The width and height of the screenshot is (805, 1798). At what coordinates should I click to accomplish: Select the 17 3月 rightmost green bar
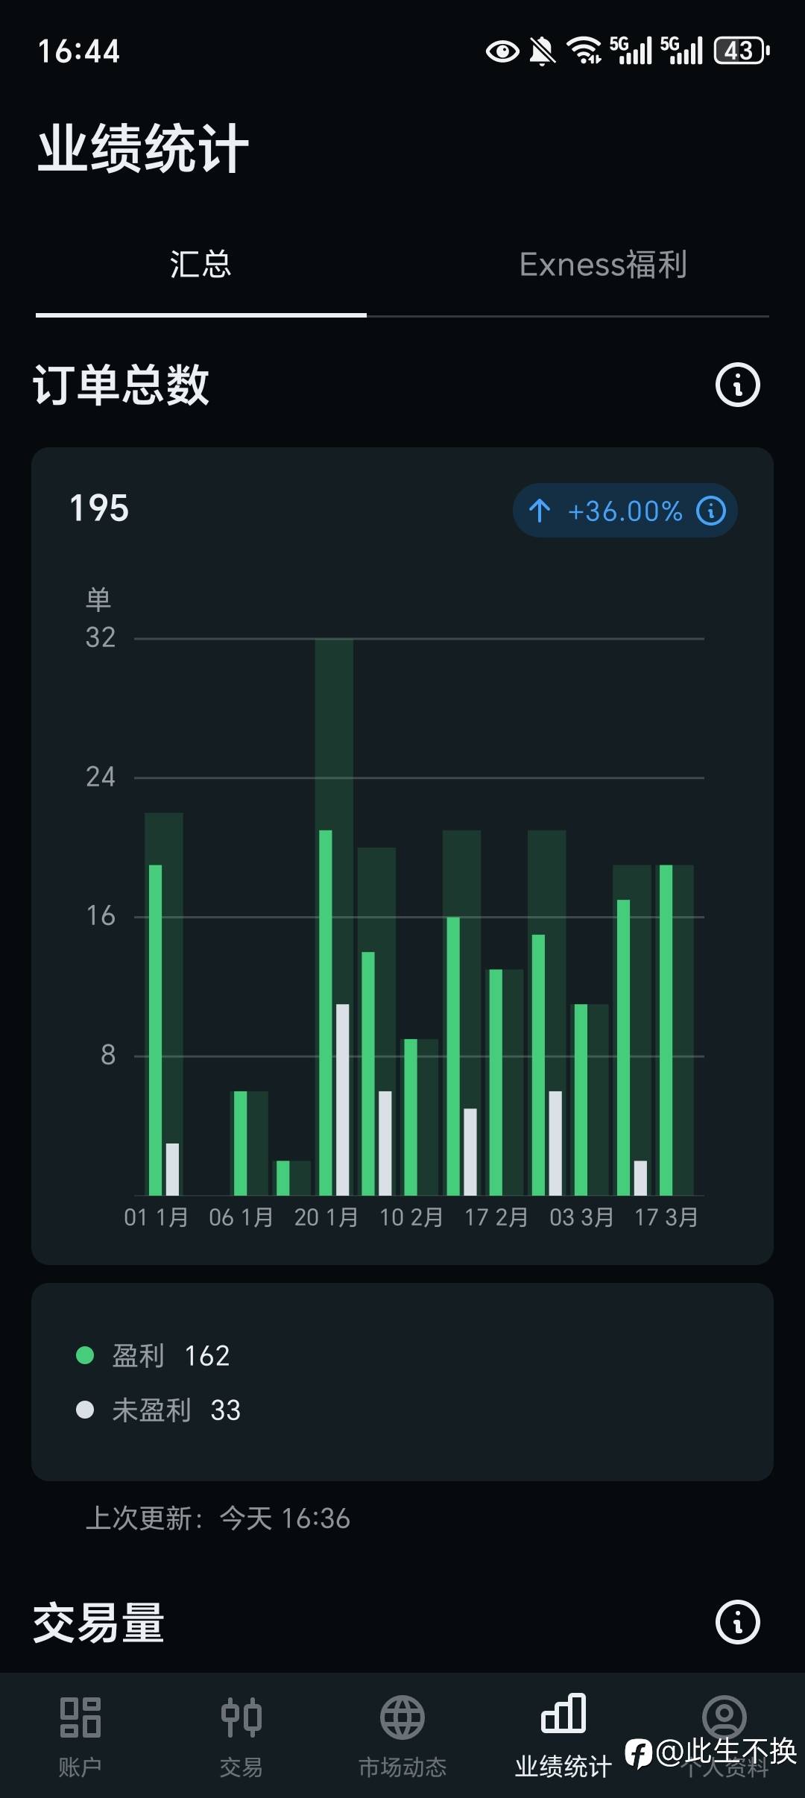pyautogui.click(x=666, y=1029)
